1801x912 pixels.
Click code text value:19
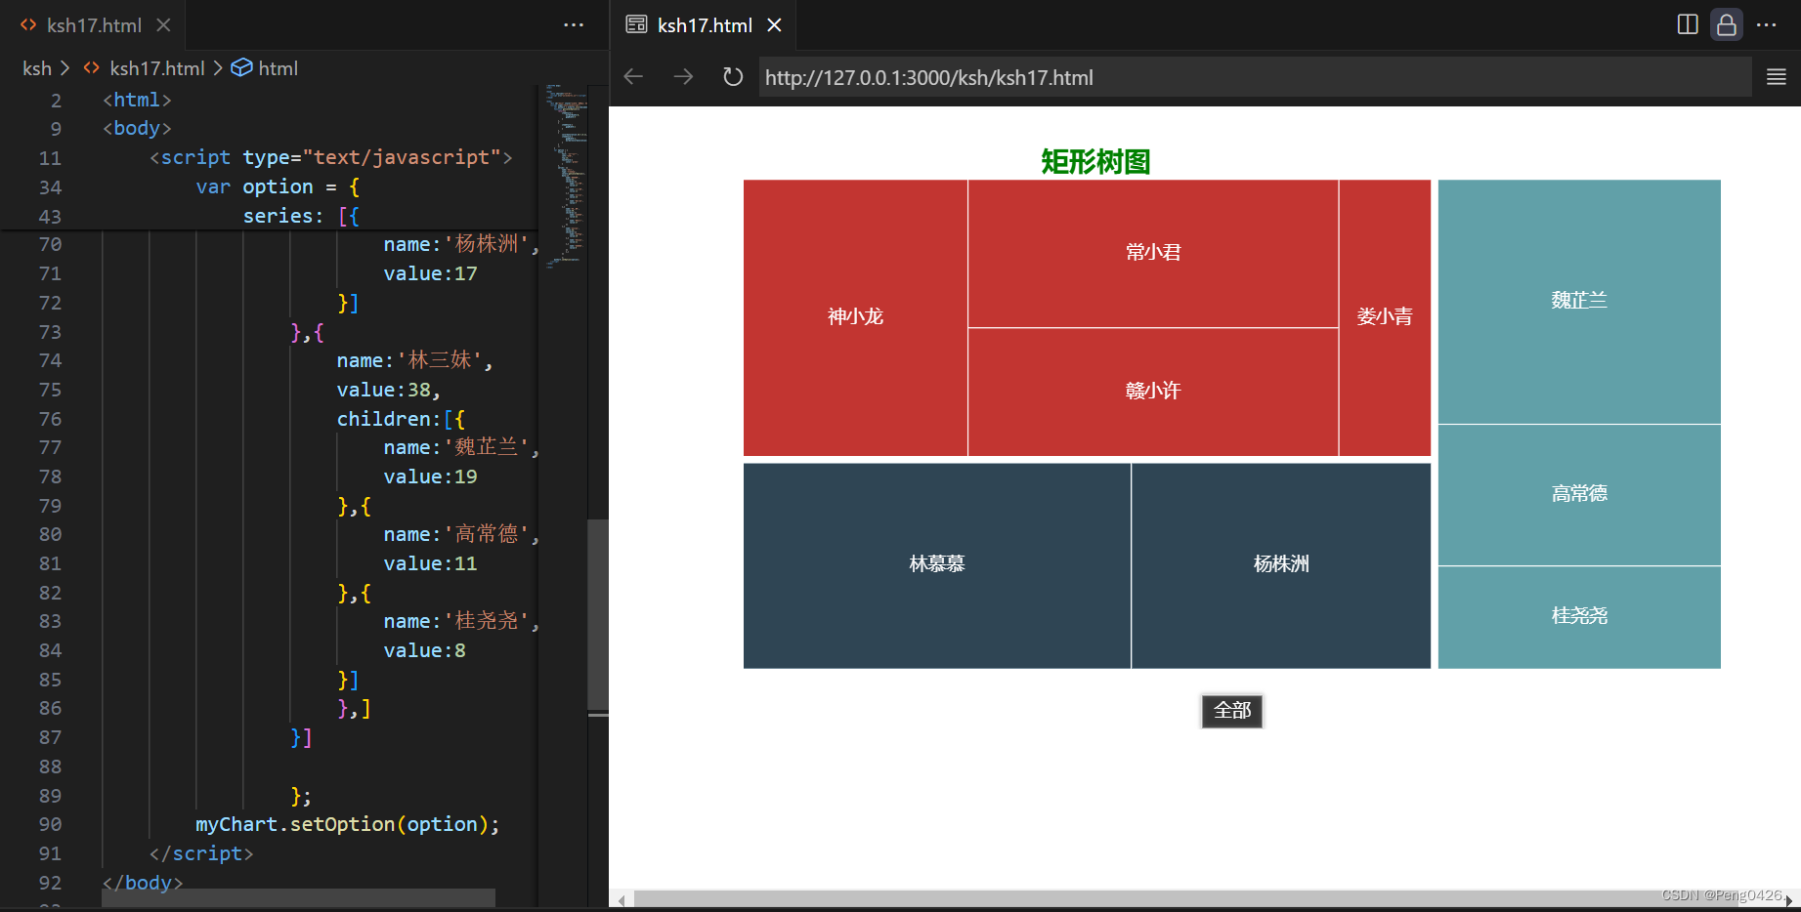click(x=431, y=477)
